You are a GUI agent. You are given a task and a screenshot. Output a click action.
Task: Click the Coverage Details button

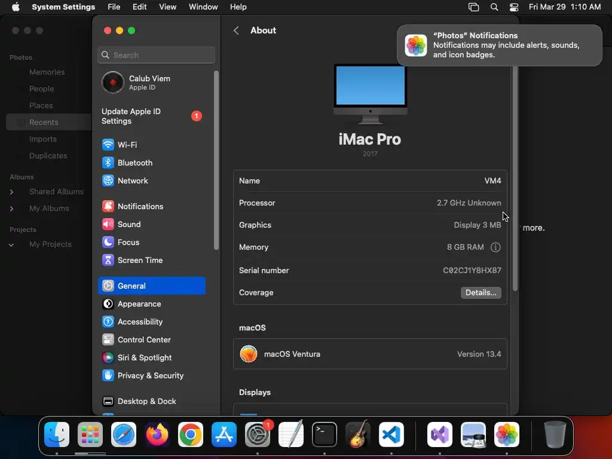click(x=481, y=293)
